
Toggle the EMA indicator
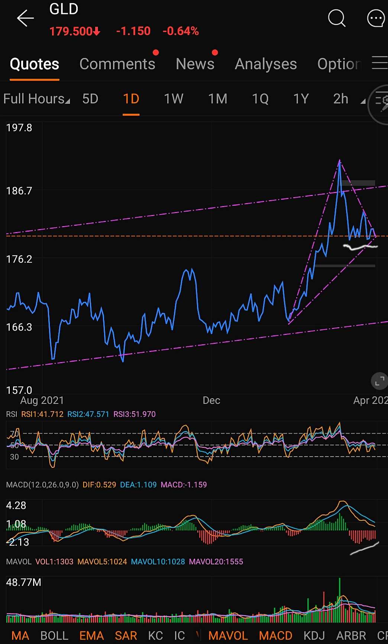tap(91, 635)
